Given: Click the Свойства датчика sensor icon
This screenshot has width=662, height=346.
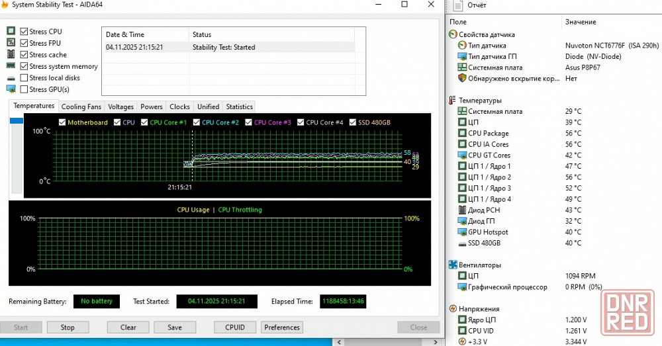Looking at the screenshot, I should [x=453, y=34].
